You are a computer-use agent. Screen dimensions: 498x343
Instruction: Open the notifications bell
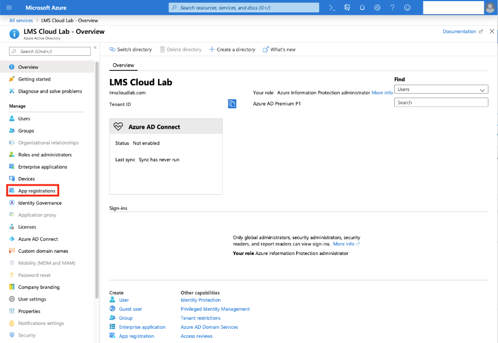point(362,8)
